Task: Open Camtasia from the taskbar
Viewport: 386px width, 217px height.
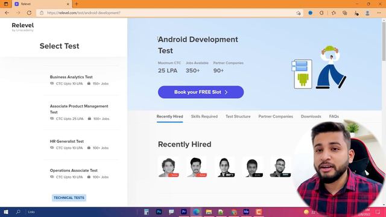Action: (x=259, y=212)
